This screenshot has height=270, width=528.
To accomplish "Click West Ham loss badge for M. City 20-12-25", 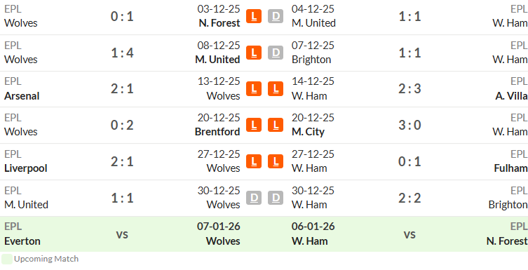I will point(276,125).
